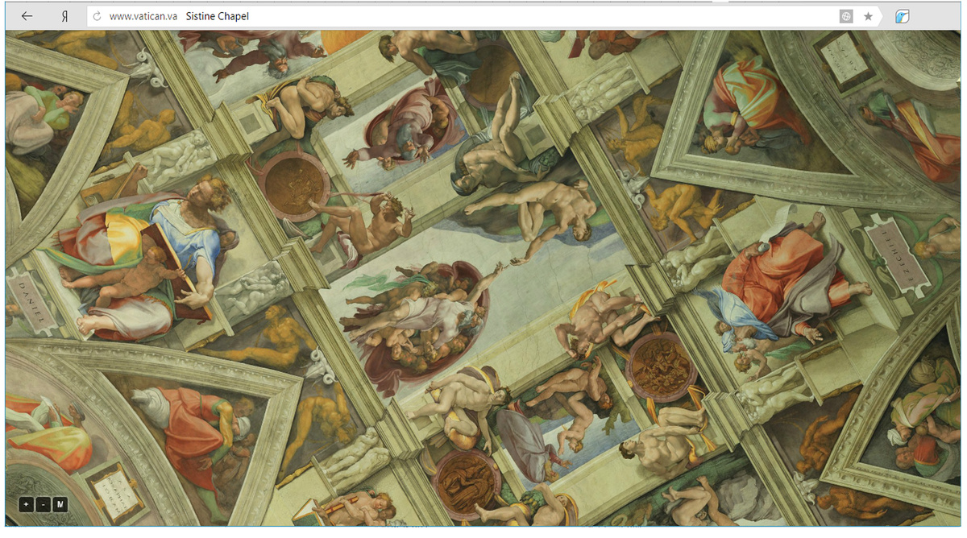Zoom in with the "+" panorama button
This screenshot has width=967, height=538.
point(26,504)
